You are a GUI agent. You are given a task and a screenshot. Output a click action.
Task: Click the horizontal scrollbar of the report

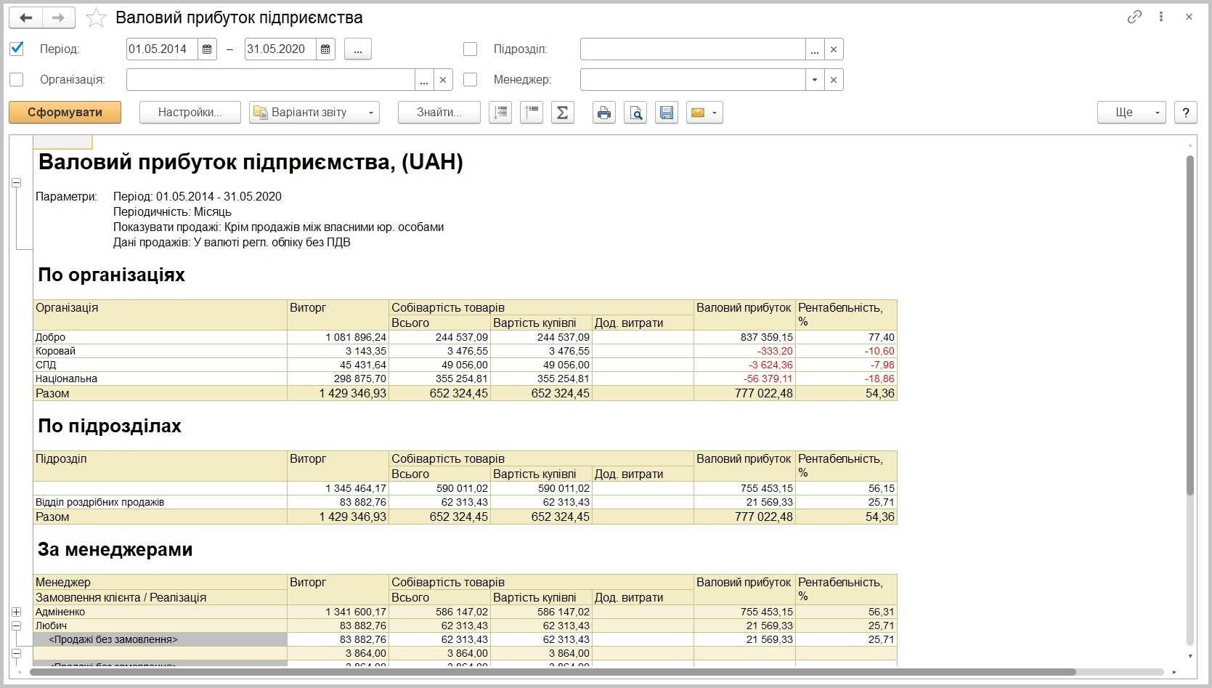pyautogui.click(x=552, y=672)
